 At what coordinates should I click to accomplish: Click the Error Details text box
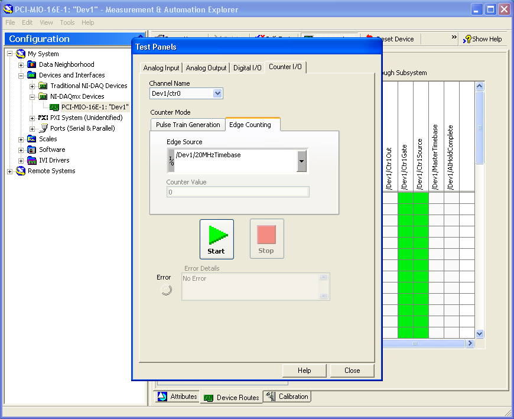256,287
